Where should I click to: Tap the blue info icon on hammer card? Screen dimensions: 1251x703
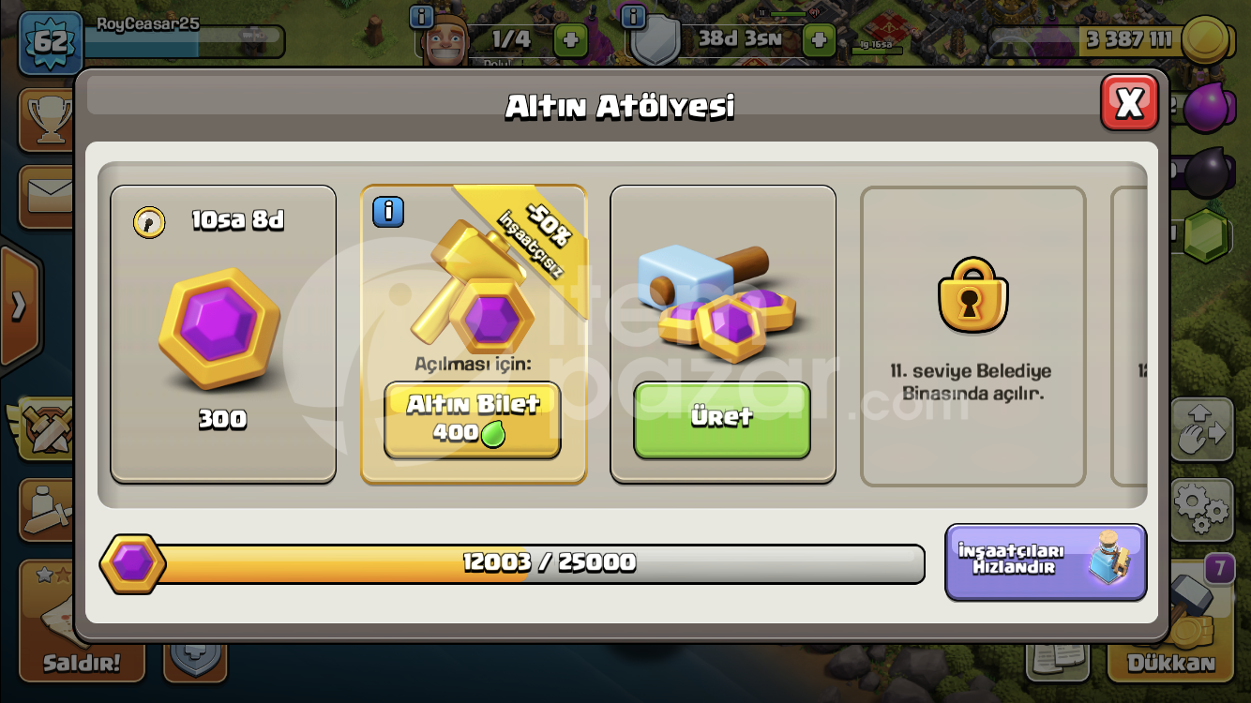click(x=388, y=212)
